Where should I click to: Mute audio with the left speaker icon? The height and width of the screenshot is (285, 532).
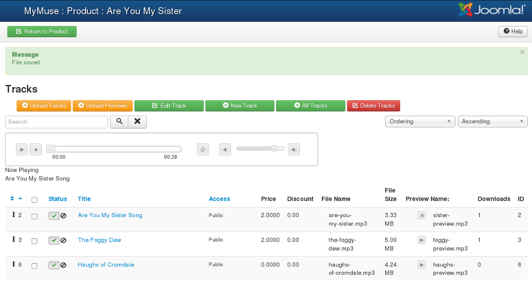coord(226,149)
